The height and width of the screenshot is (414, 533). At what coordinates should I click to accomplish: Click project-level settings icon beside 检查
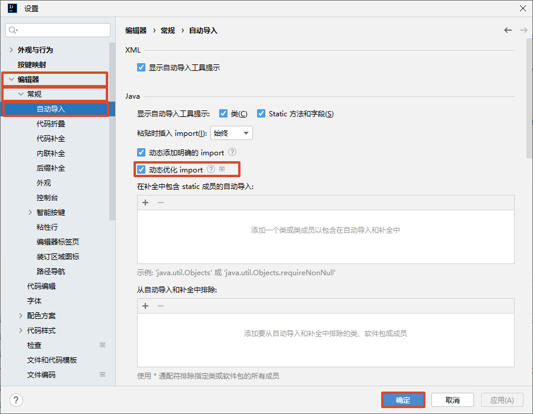[102, 345]
